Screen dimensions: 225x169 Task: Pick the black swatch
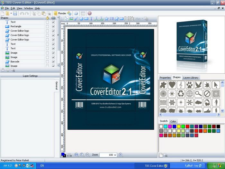click(x=218, y=127)
